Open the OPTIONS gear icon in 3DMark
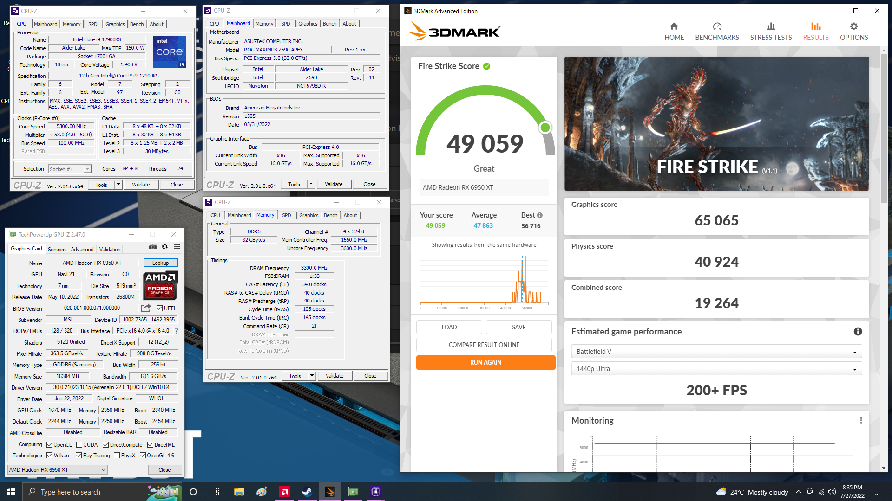The width and height of the screenshot is (892, 501). (854, 26)
